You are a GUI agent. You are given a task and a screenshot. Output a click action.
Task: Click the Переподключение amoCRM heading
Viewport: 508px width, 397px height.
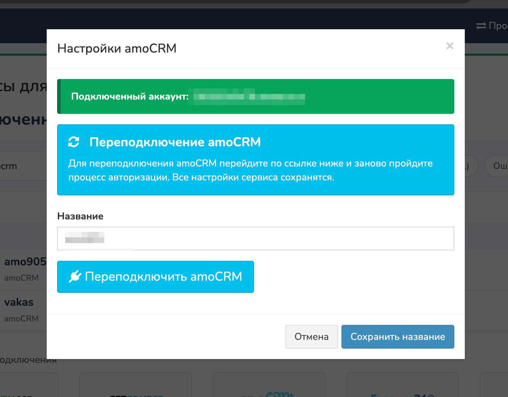point(175,142)
